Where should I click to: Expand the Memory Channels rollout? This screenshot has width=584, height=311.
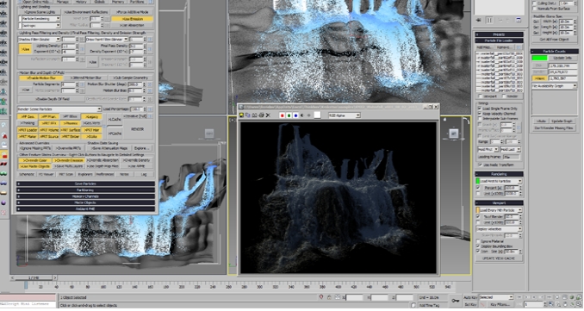85,196
